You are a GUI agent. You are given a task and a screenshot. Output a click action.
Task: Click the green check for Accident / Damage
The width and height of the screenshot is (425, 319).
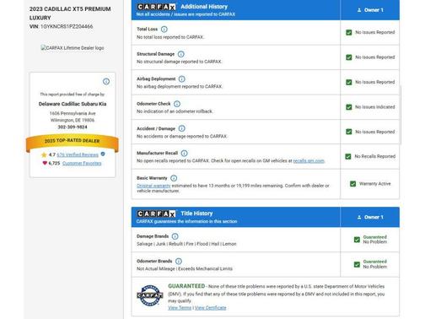coord(349,132)
